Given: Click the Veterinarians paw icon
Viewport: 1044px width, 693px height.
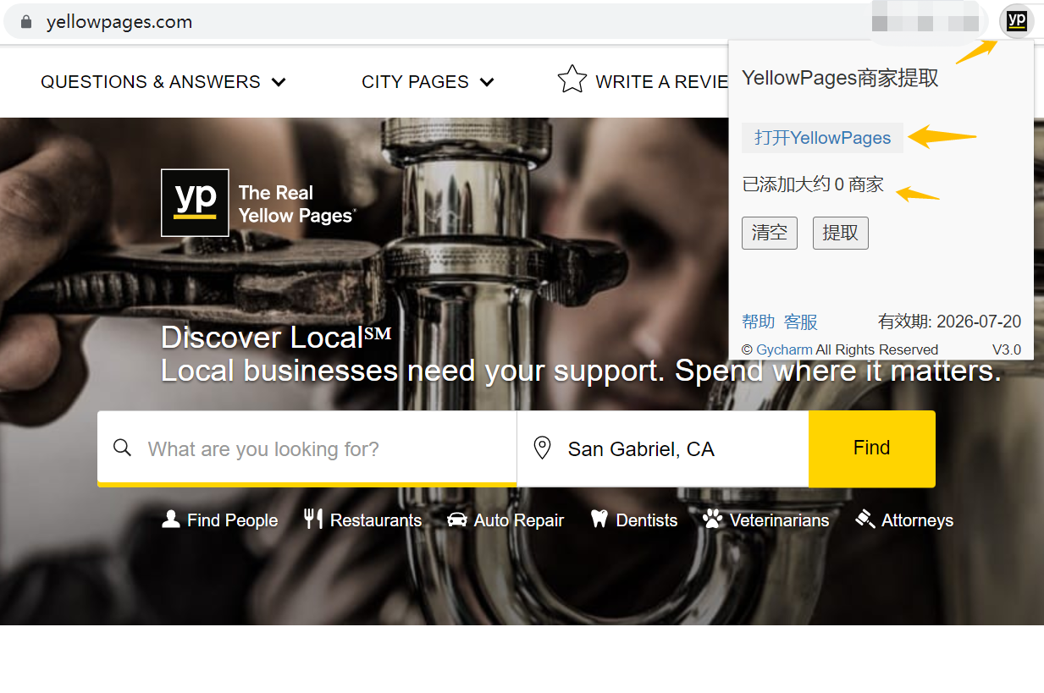Looking at the screenshot, I should coord(713,519).
